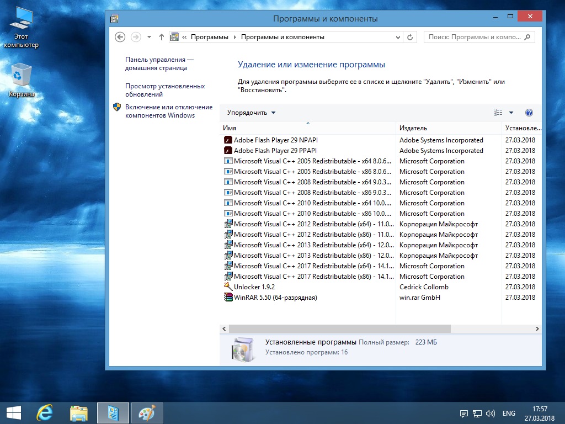The width and height of the screenshot is (565, 424).
Task: Click the WinRAR 5.50 books icon
Action: (x=228, y=297)
